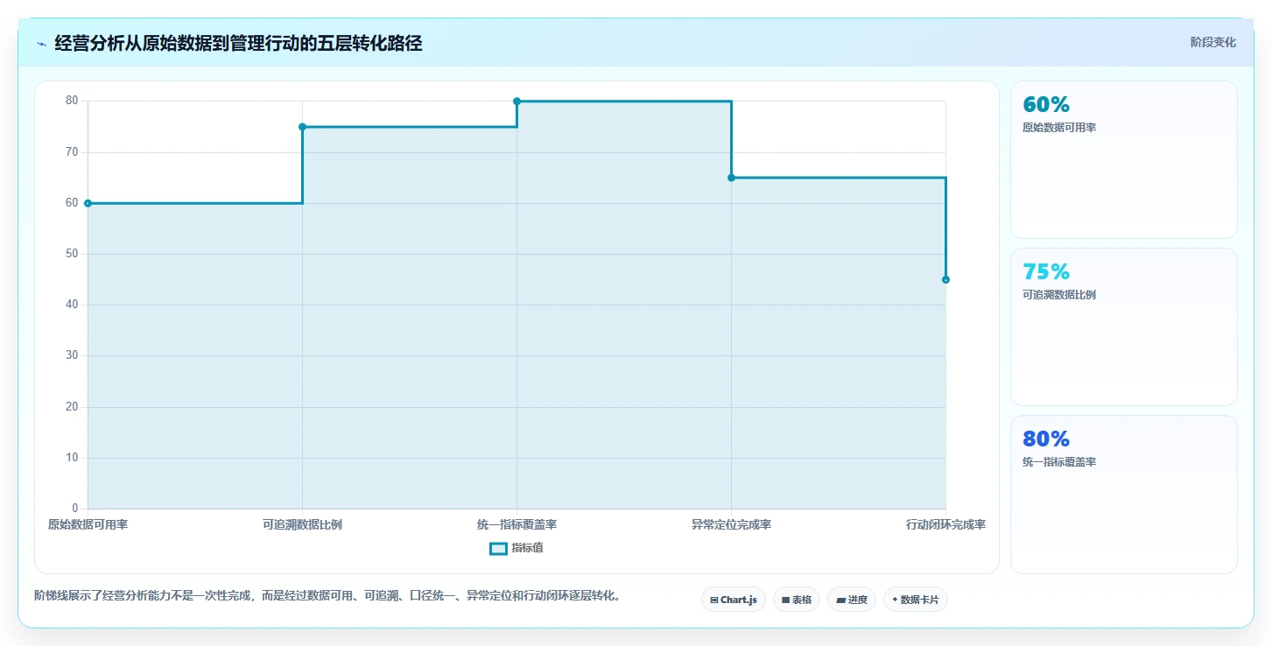Viewport: 1272px width, 646px height.
Task: Open the 60% 原始数据可用率 card
Action: click(1123, 159)
